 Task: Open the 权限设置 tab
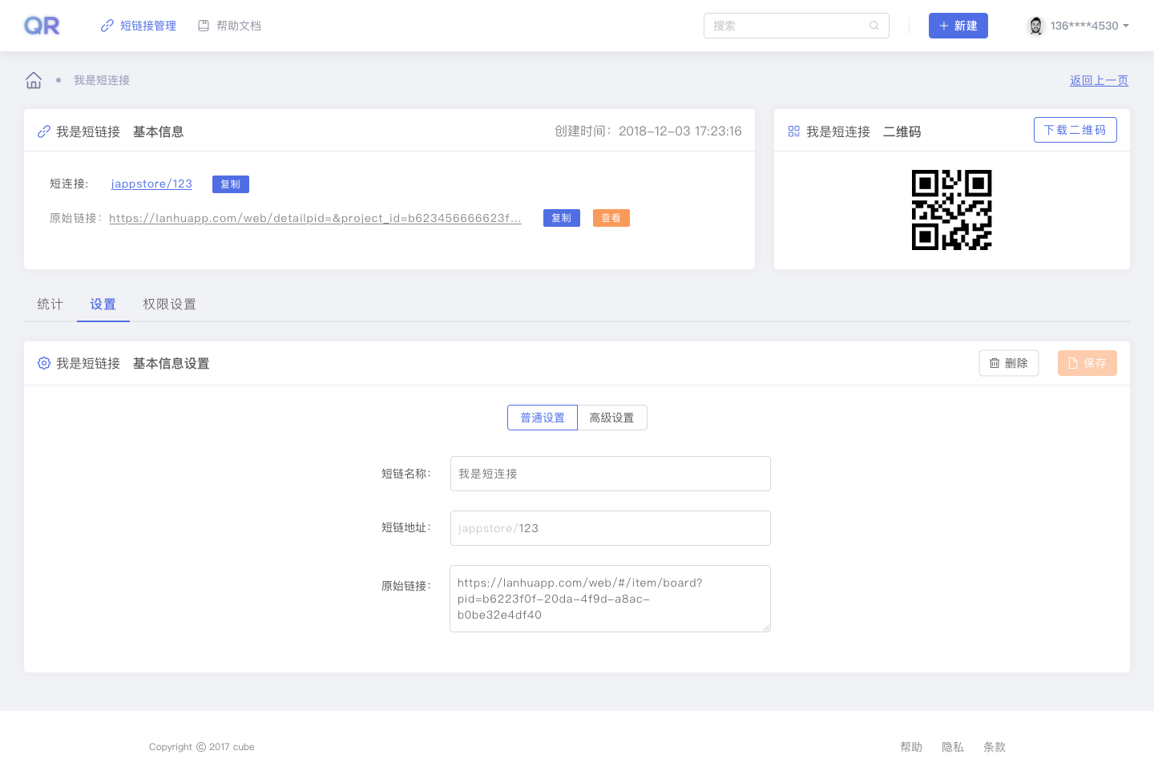tap(169, 304)
